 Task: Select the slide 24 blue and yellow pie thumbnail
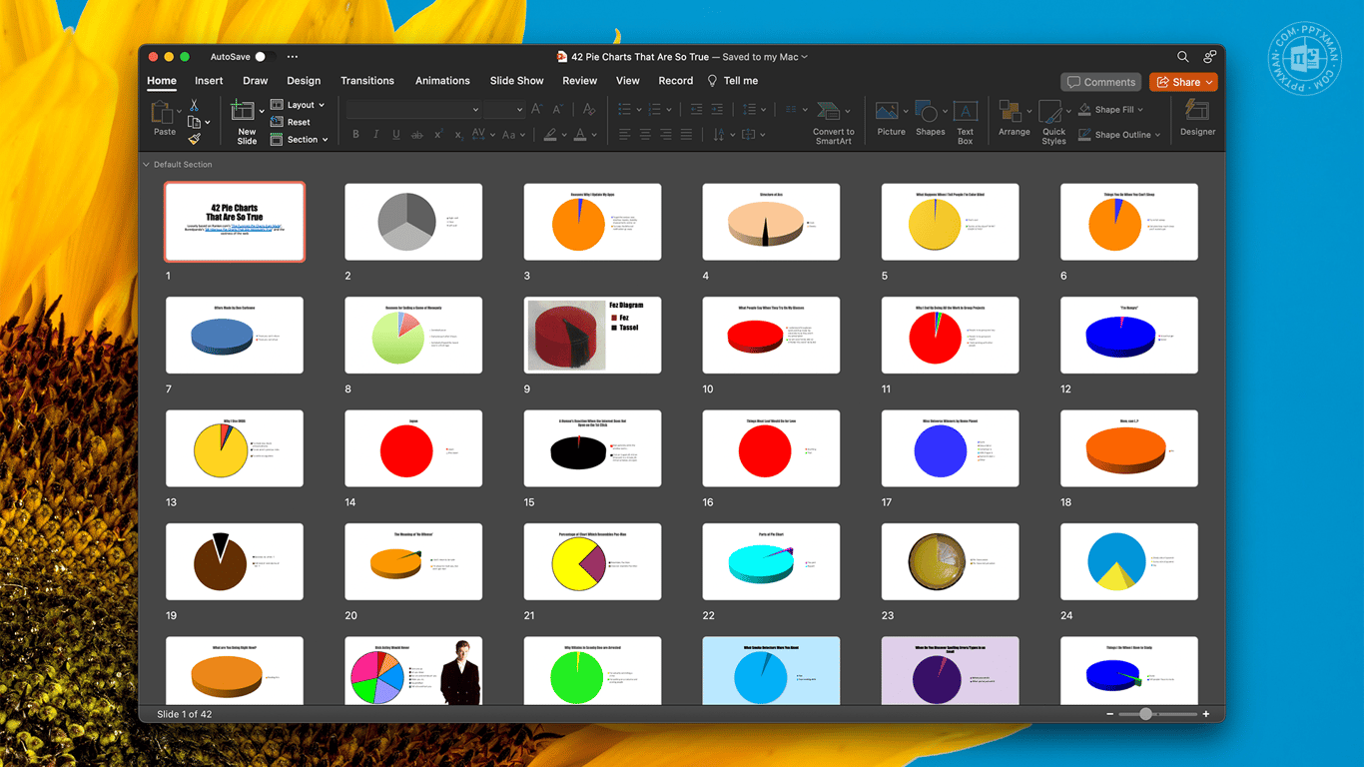1128,561
